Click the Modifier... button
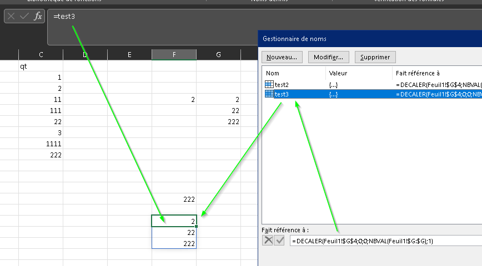The width and height of the screenshot is (482, 266). 329,57
